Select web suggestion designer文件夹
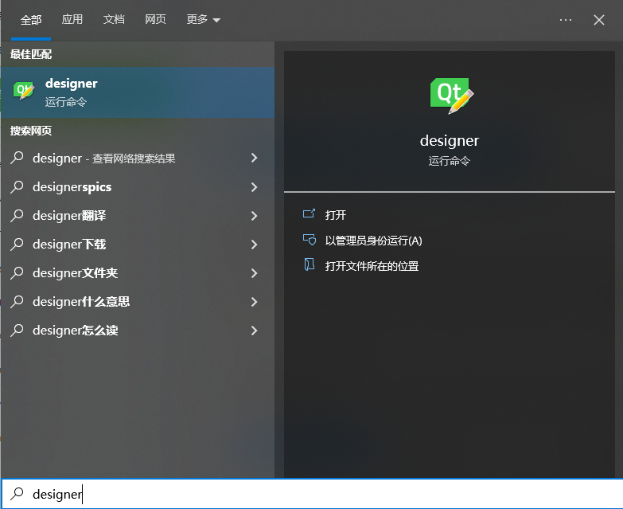The width and height of the screenshot is (623, 509). tap(138, 272)
